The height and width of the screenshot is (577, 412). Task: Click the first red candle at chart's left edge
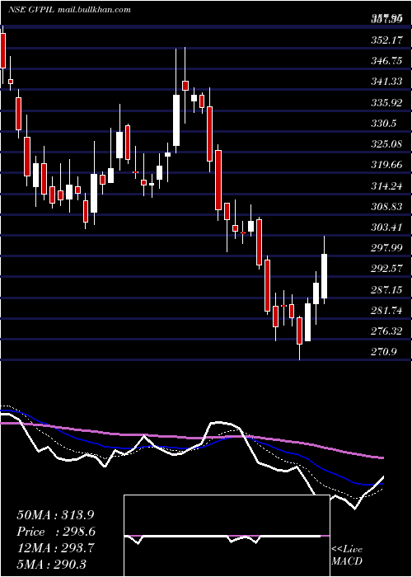pyautogui.click(x=3, y=50)
